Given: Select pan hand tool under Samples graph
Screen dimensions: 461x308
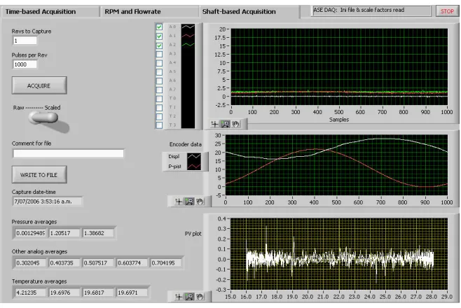Looking at the screenshot, I should (x=236, y=124).
